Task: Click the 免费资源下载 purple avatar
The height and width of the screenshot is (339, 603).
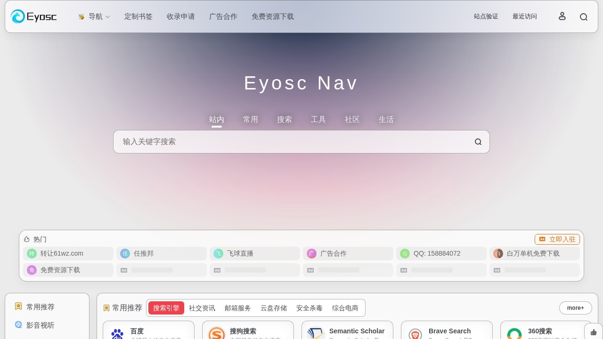Action: click(32, 270)
